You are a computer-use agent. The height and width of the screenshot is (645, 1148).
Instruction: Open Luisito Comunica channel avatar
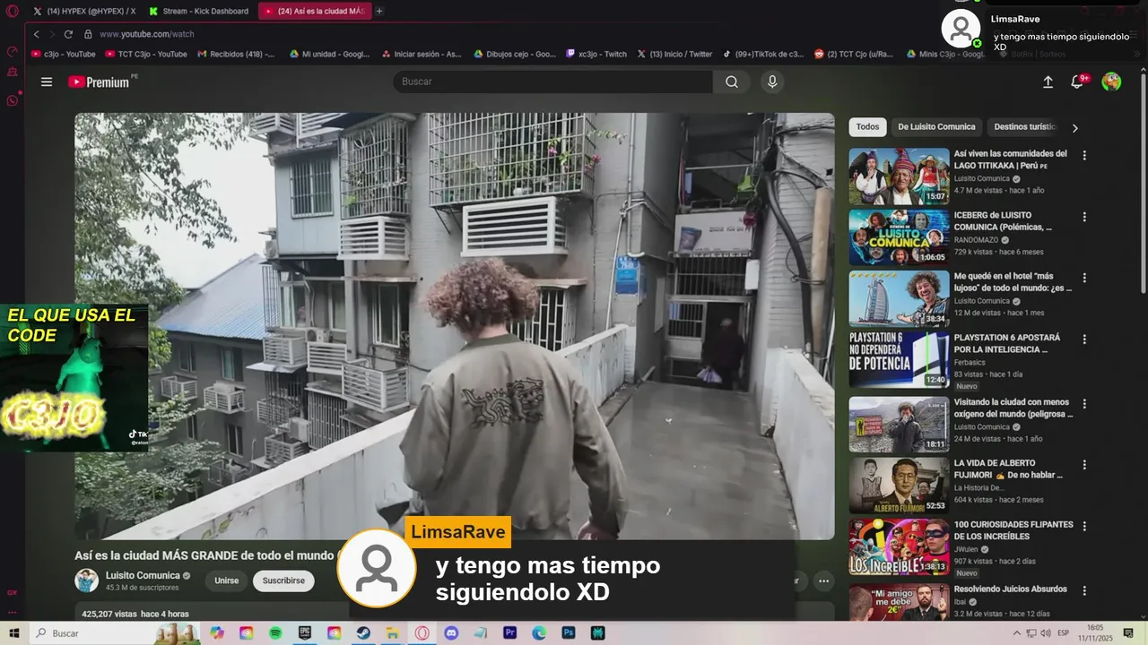click(x=87, y=580)
